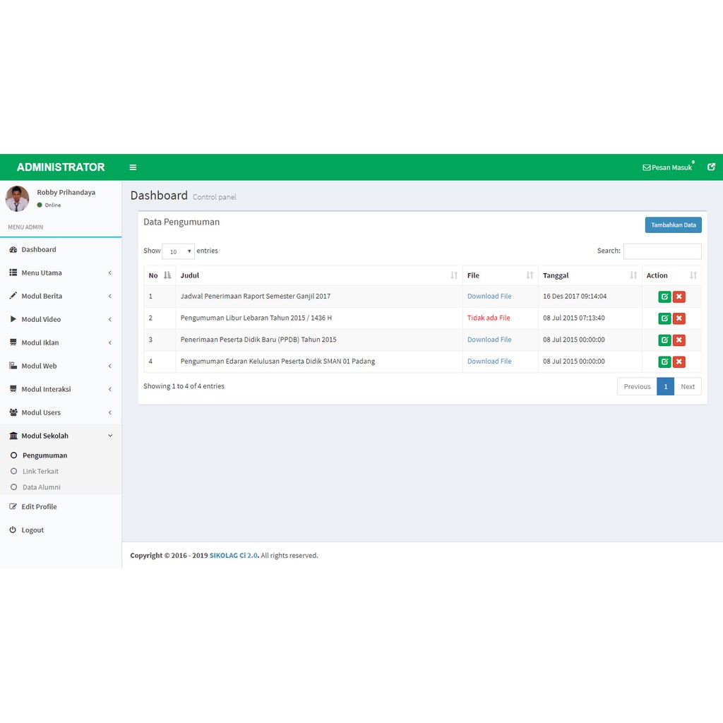Viewport: 723px width, 723px height.
Task: Sort table by Tanggal column arrows
Action: (633, 275)
